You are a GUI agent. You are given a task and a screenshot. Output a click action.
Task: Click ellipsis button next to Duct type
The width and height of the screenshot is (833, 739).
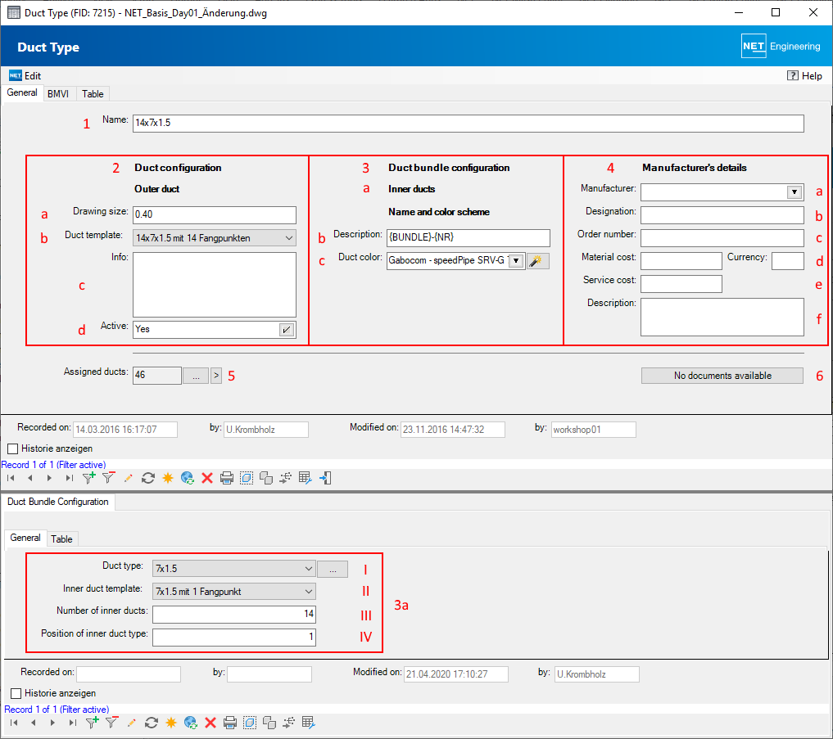pyautogui.click(x=333, y=569)
